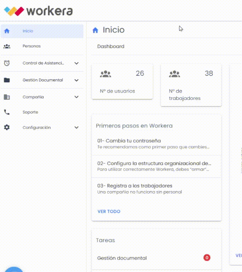Click the Nº de trabajadores card
The height and width of the screenshot is (272, 242).
(x=191, y=85)
